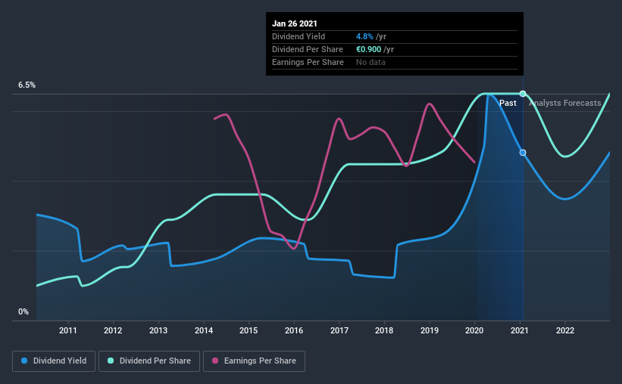Click the Jan 26 2021 tooltip date

tap(295, 23)
